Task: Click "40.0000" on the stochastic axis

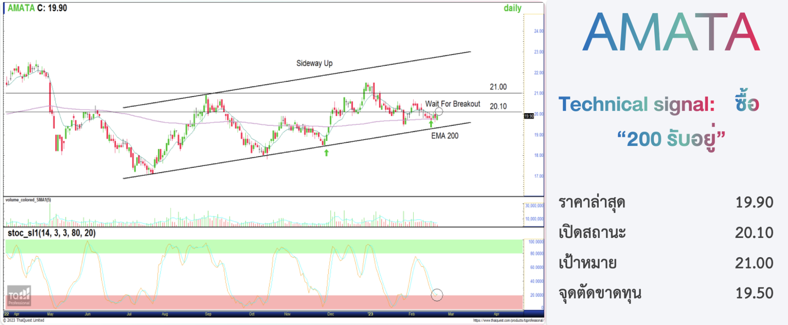Action: point(537,281)
